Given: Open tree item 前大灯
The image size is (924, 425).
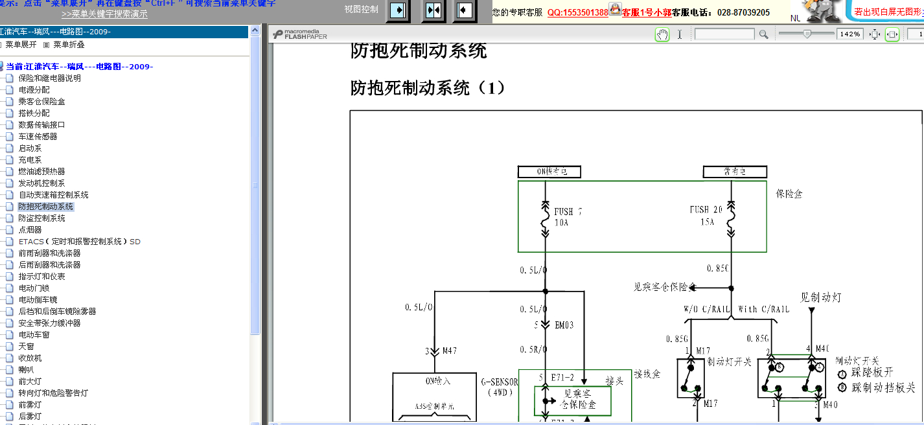Looking at the screenshot, I should pos(30,381).
